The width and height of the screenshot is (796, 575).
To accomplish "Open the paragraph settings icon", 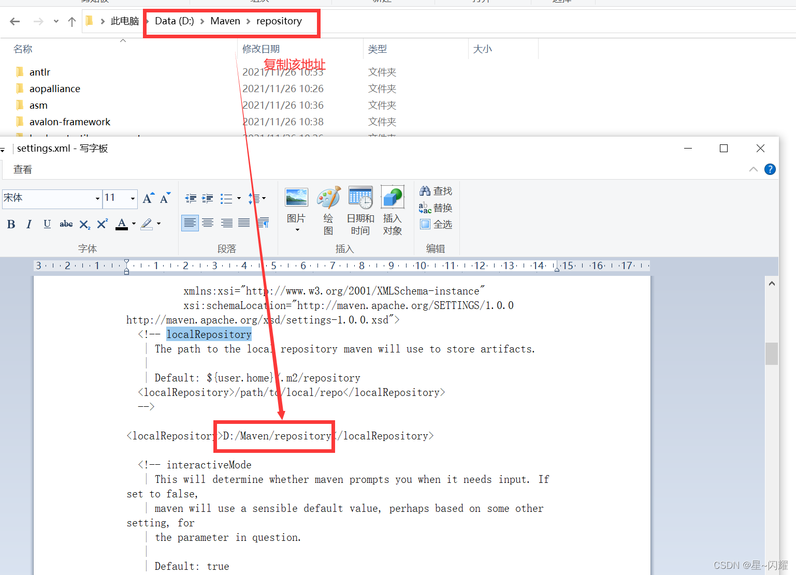I will [x=263, y=223].
